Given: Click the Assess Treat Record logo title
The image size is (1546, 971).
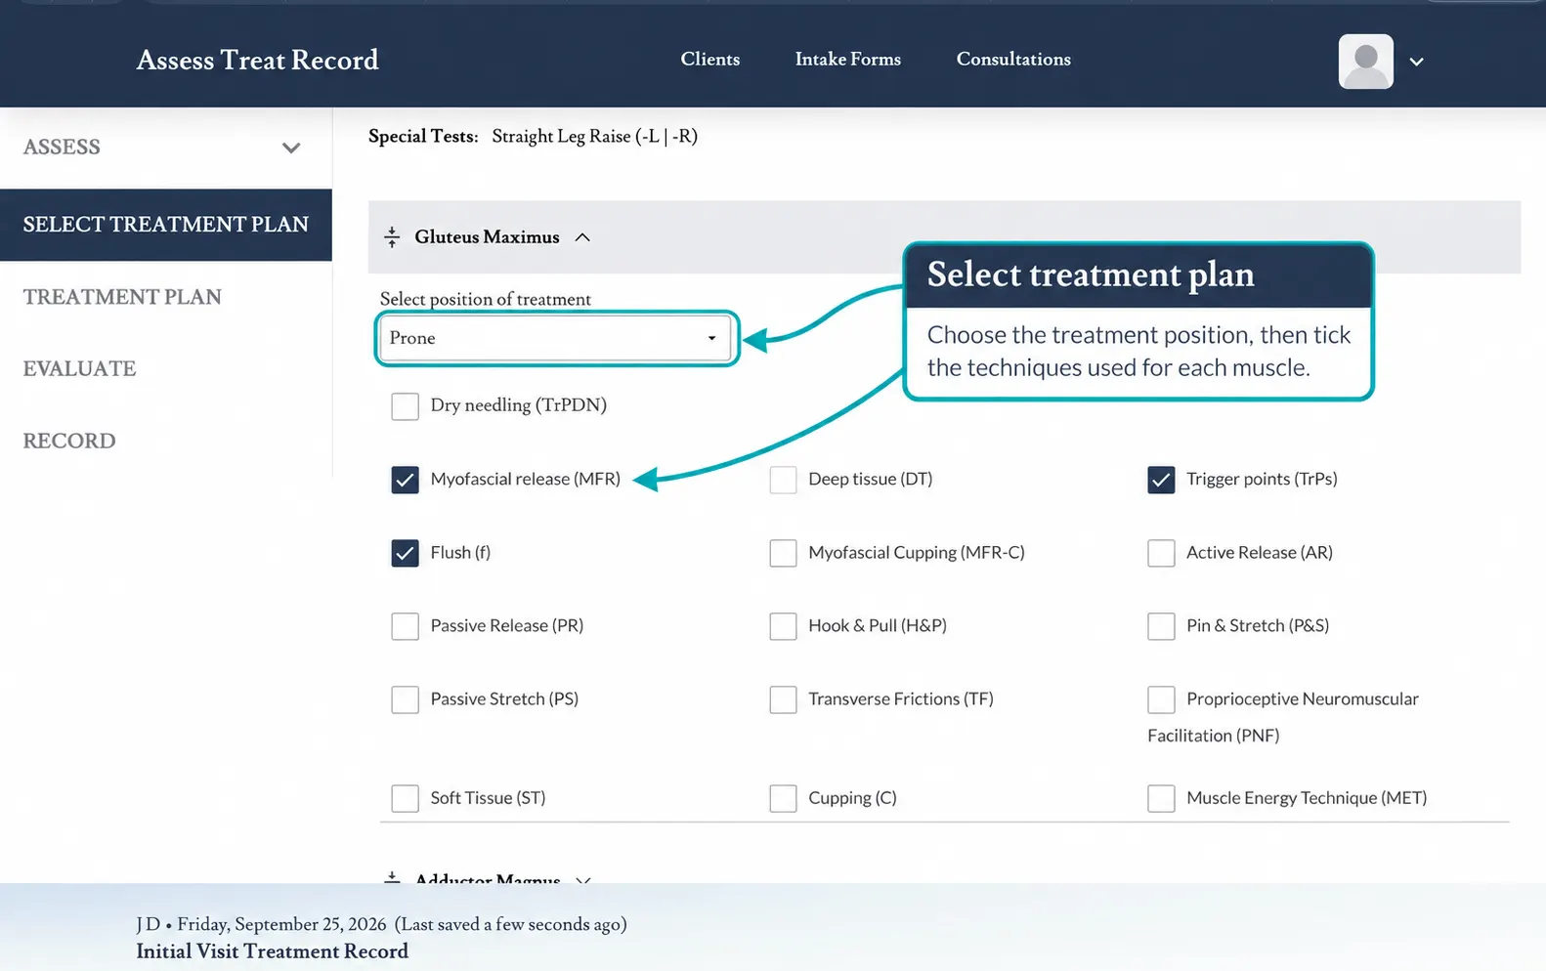Looking at the screenshot, I should 257,61.
